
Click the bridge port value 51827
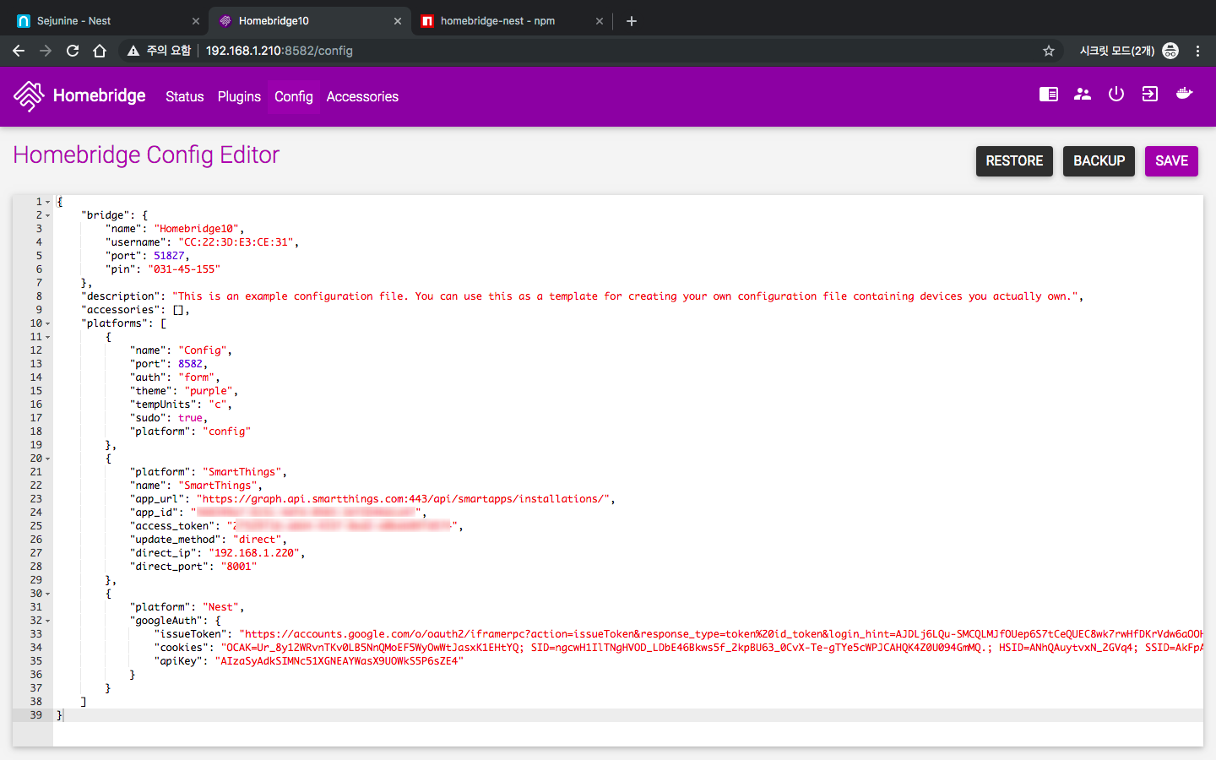(x=169, y=256)
